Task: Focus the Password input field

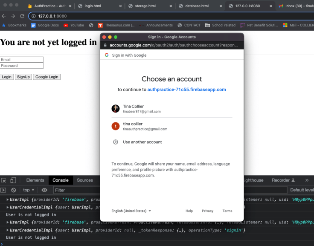Action: click(x=22, y=66)
